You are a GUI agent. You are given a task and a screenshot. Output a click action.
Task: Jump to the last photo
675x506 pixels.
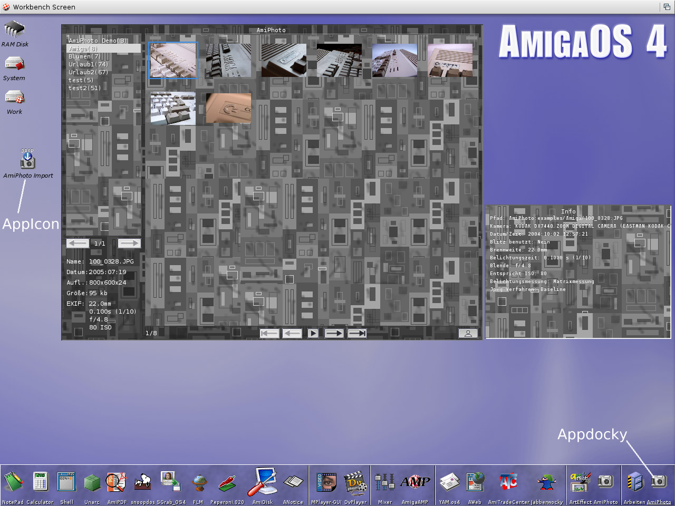pos(357,333)
